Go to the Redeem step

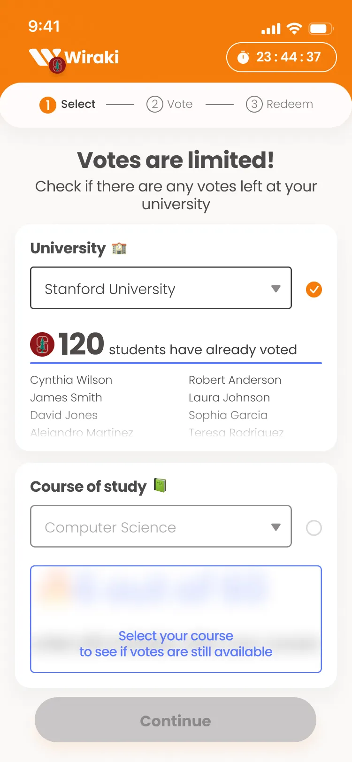pyautogui.click(x=280, y=104)
